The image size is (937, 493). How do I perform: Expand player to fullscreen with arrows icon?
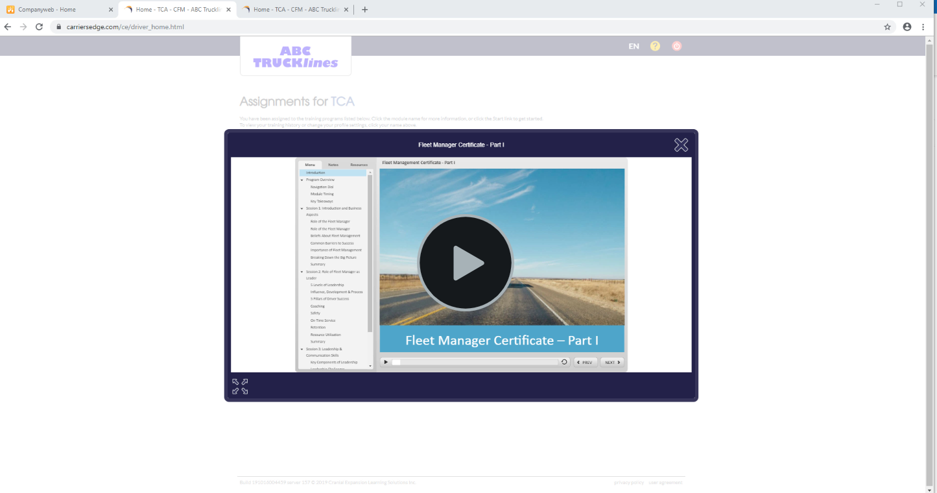(x=240, y=387)
